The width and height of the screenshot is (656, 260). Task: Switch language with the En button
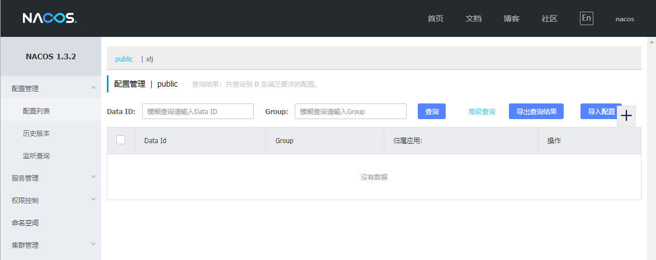click(x=587, y=18)
